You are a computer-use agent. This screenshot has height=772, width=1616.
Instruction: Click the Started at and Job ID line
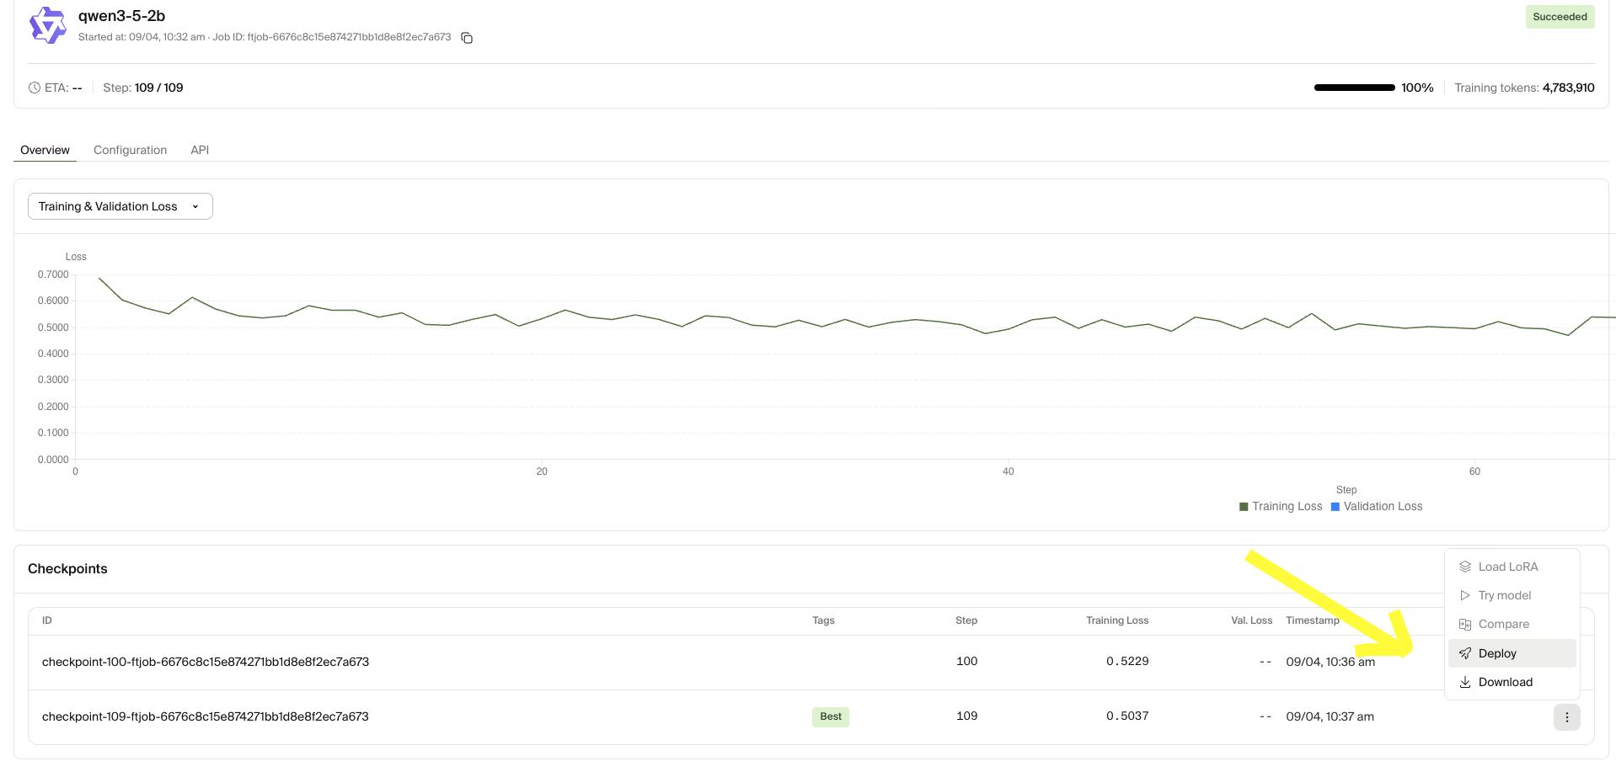pyautogui.click(x=265, y=37)
